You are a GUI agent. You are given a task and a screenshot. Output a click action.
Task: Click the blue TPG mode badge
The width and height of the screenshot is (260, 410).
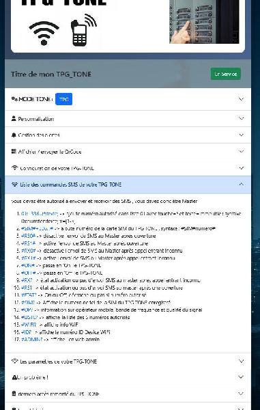coord(63,99)
